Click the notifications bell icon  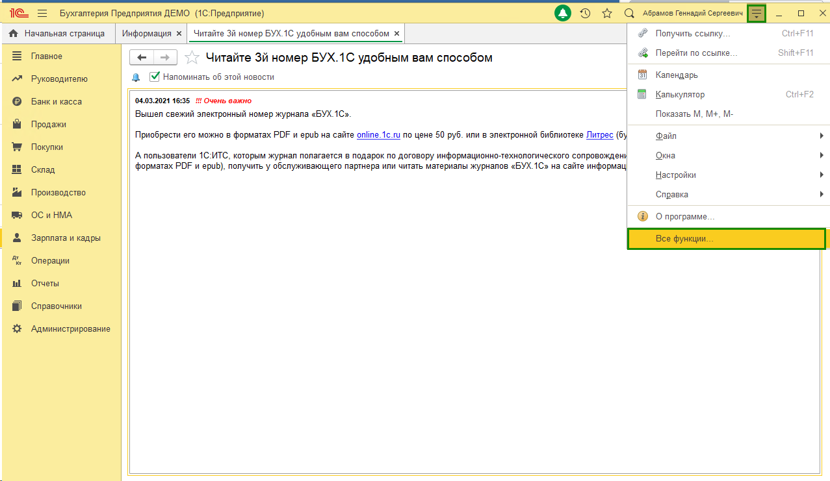point(563,13)
